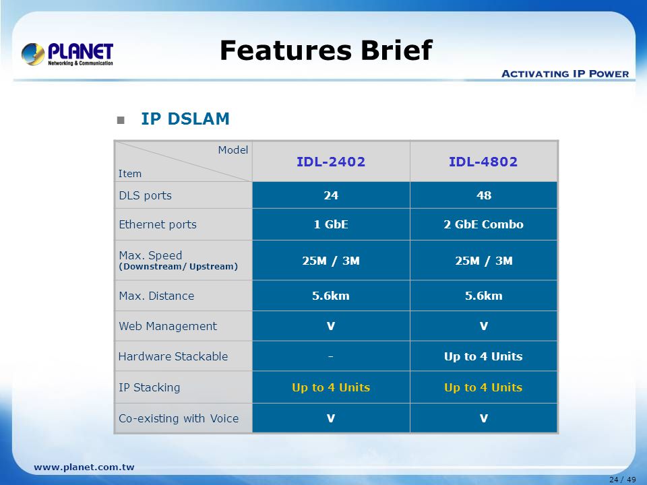Click white 'Up to 4 Units' Hardware Stackable cell
This screenshot has height=485, width=647.
coord(483,356)
